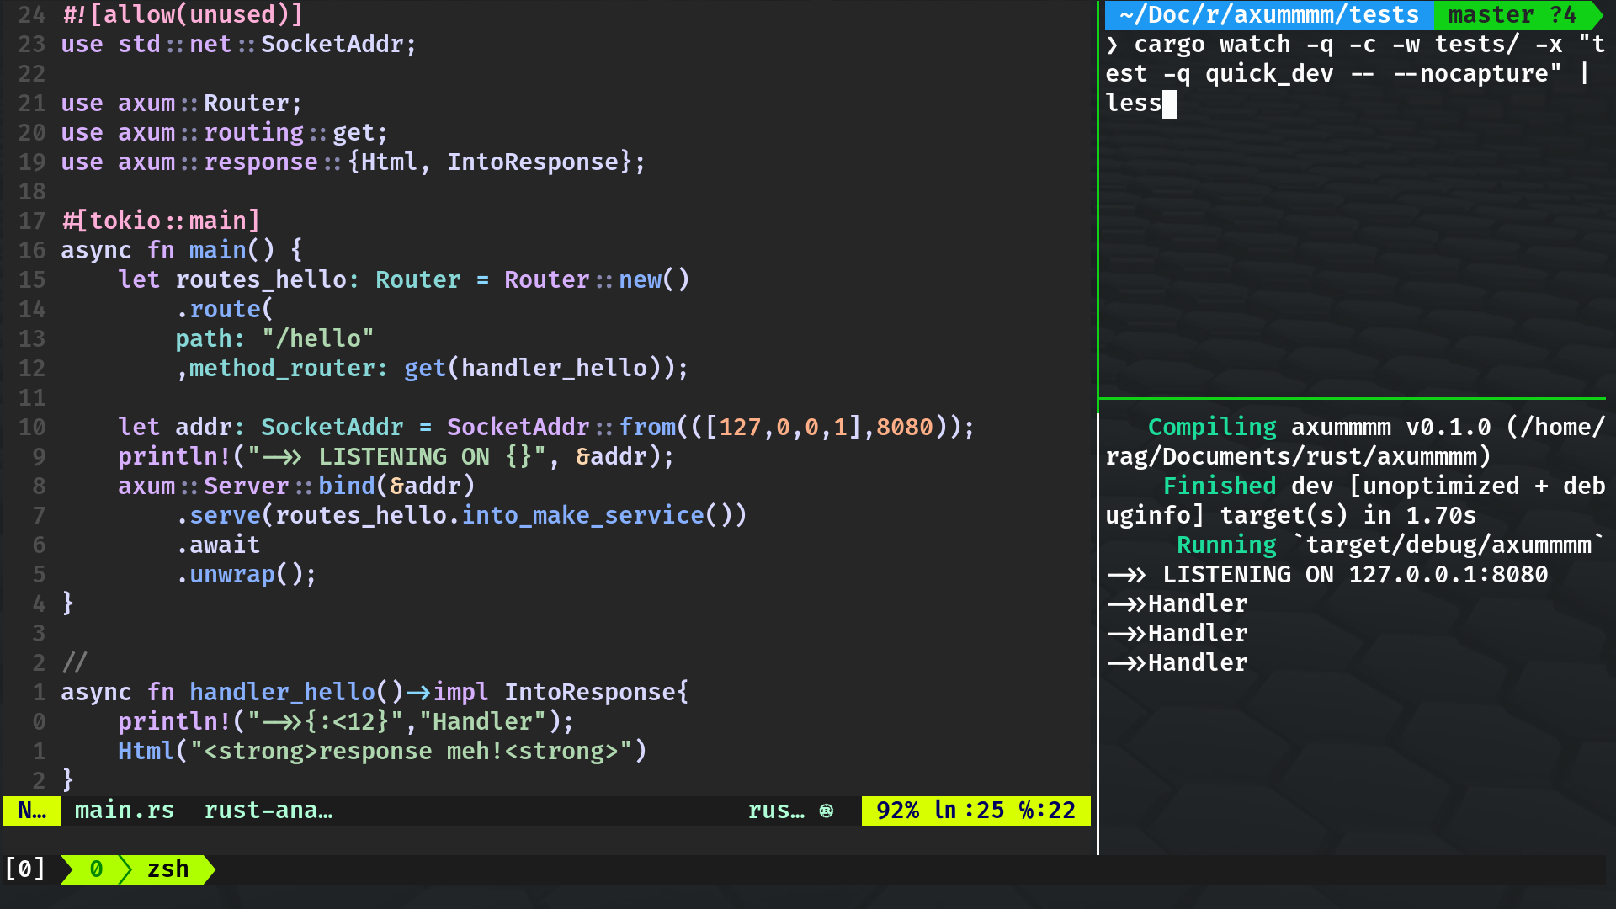Click 'SocketAddr' in the std::net import
This screenshot has width=1616, height=909.
[332, 45]
